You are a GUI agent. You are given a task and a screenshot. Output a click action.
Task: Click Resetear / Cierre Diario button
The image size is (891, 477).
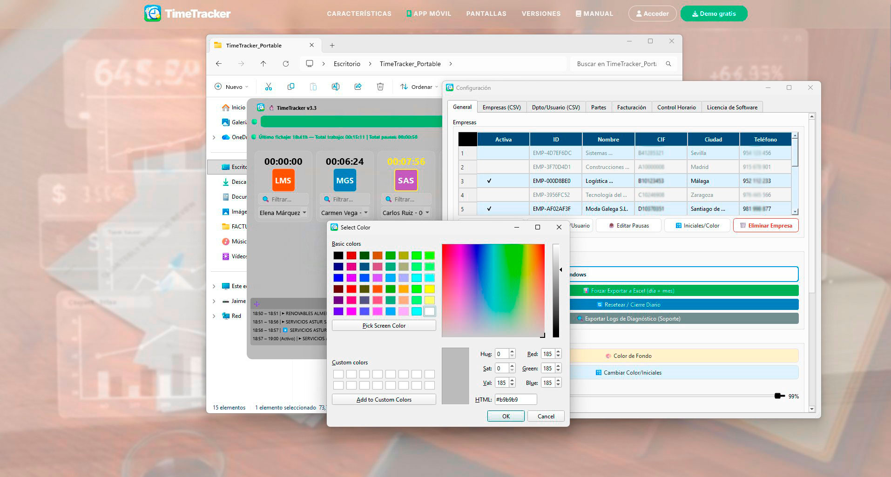(x=684, y=304)
